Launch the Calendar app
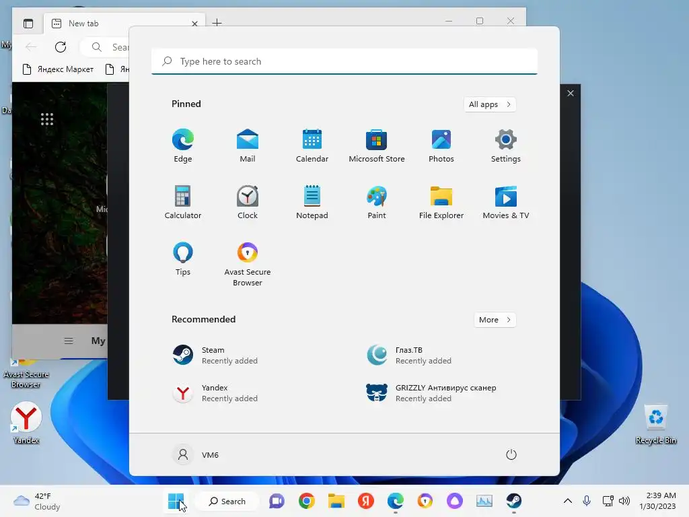 pos(312,146)
